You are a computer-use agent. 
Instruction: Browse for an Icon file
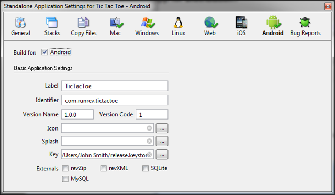162,128
